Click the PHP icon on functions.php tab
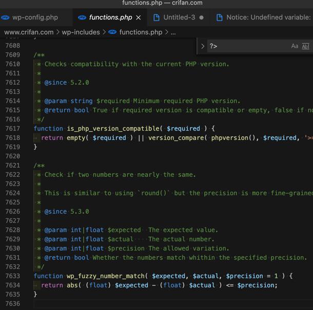Screen dimensions: 313x310 pyautogui.click(x=82, y=17)
